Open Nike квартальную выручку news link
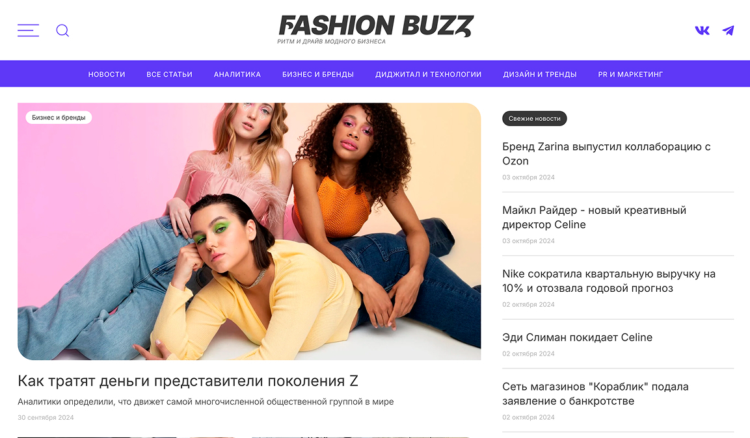The image size is (750, 438). tap(609, 281)
